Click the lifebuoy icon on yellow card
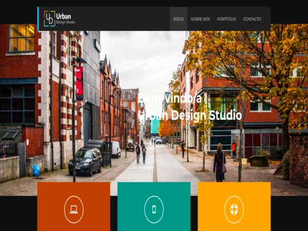The height and width of the screenshot is (231, 308). pos(234,209)
